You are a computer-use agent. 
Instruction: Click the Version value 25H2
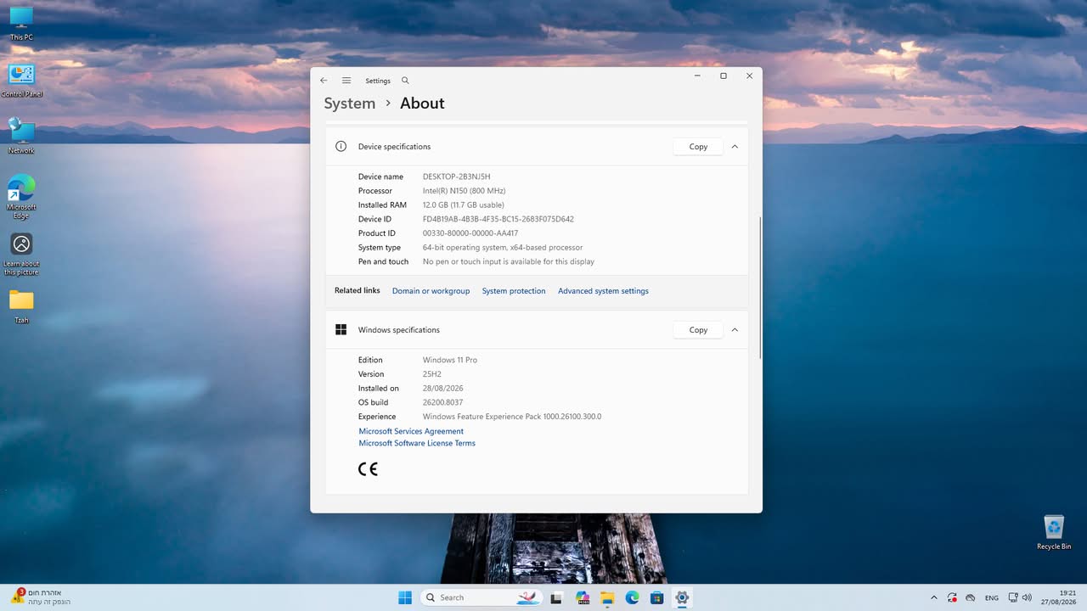pyautogui.click(x=432, y=374)
